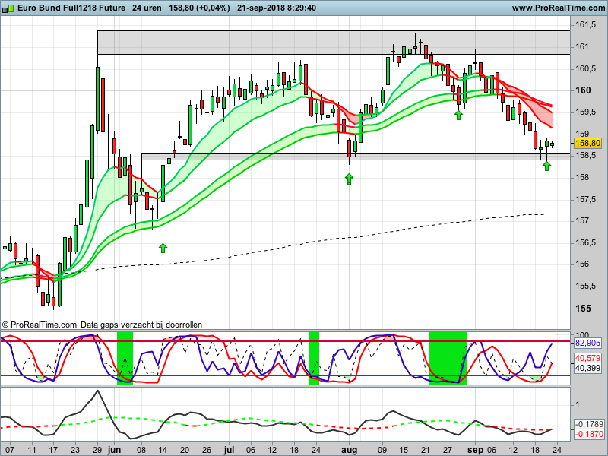This screenshot has width=608, height=456.
Task: Click the '29' date label before jun
Action: (x=97, y=450)
